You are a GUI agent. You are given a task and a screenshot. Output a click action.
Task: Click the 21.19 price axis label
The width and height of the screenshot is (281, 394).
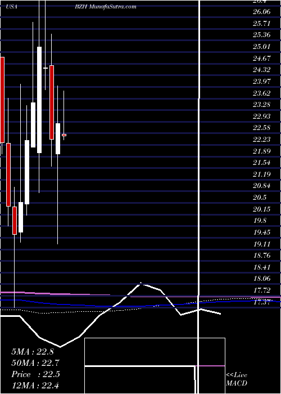click(262, 174)
